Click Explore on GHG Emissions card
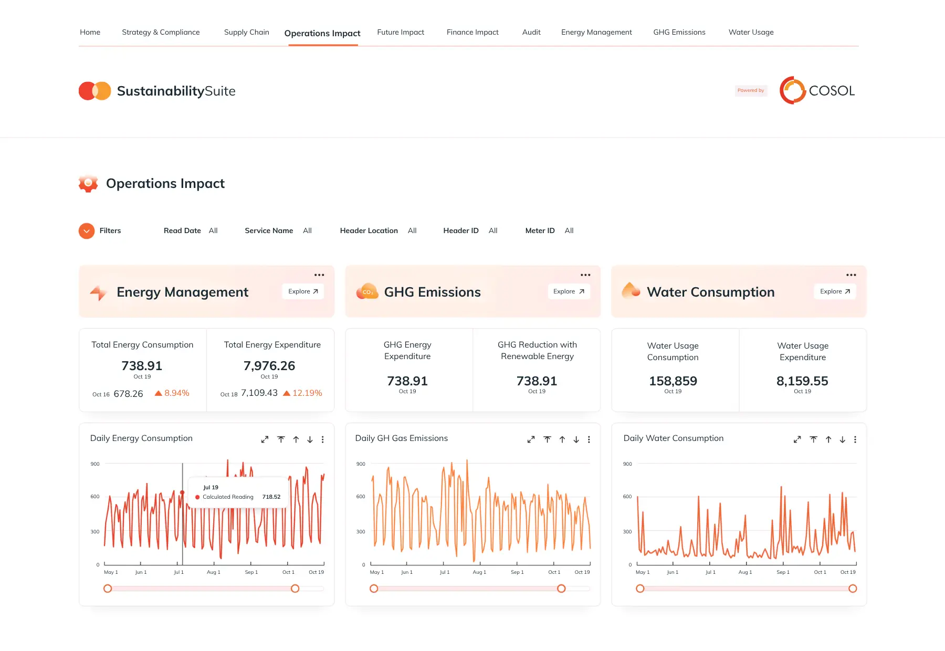 point(569,291)
